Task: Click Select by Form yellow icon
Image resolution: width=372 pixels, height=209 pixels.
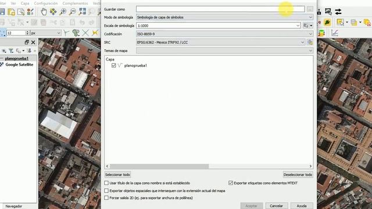Action: (354, 23)
